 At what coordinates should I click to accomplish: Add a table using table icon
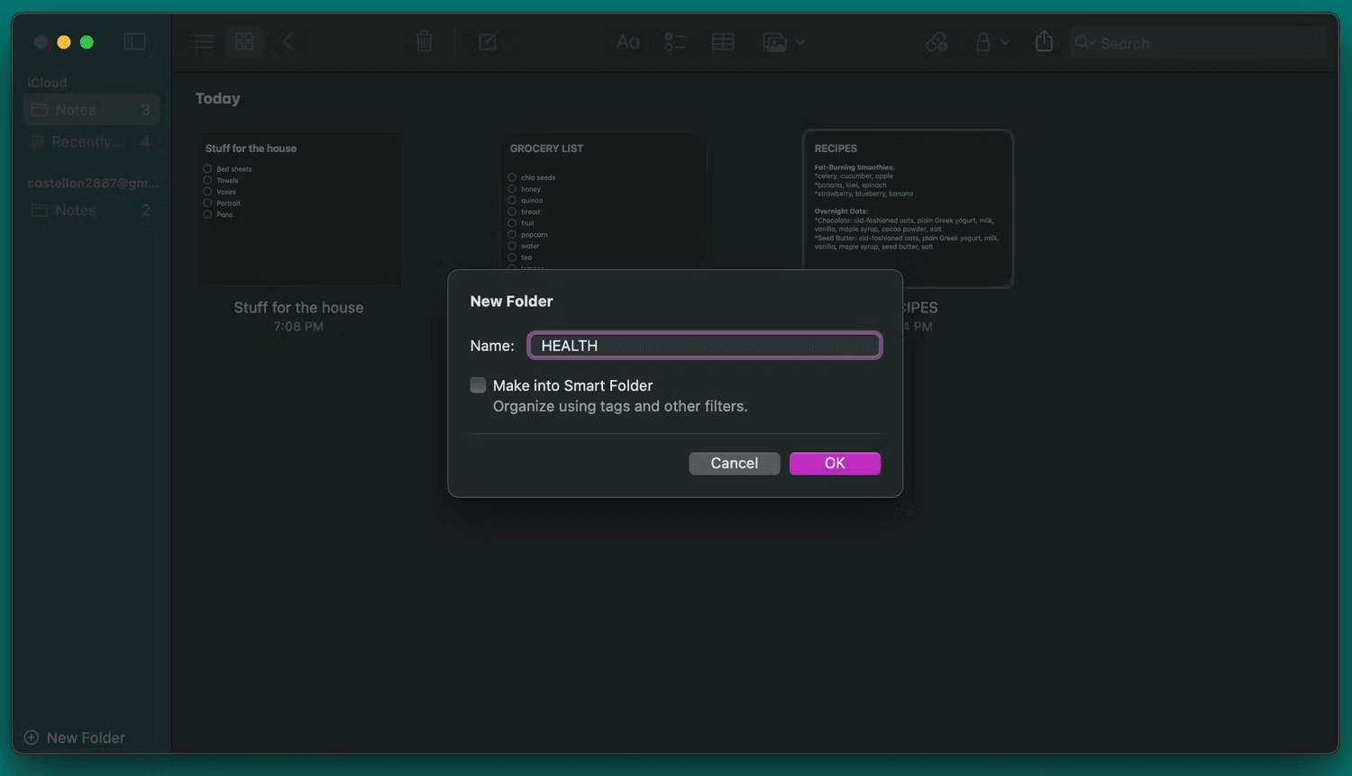click(723, 42)
